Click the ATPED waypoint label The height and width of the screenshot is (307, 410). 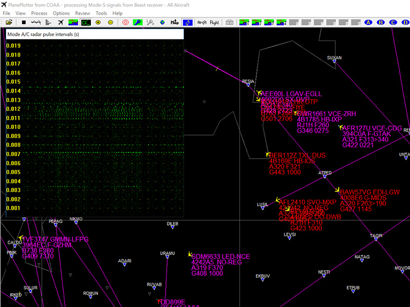[325, 173]
